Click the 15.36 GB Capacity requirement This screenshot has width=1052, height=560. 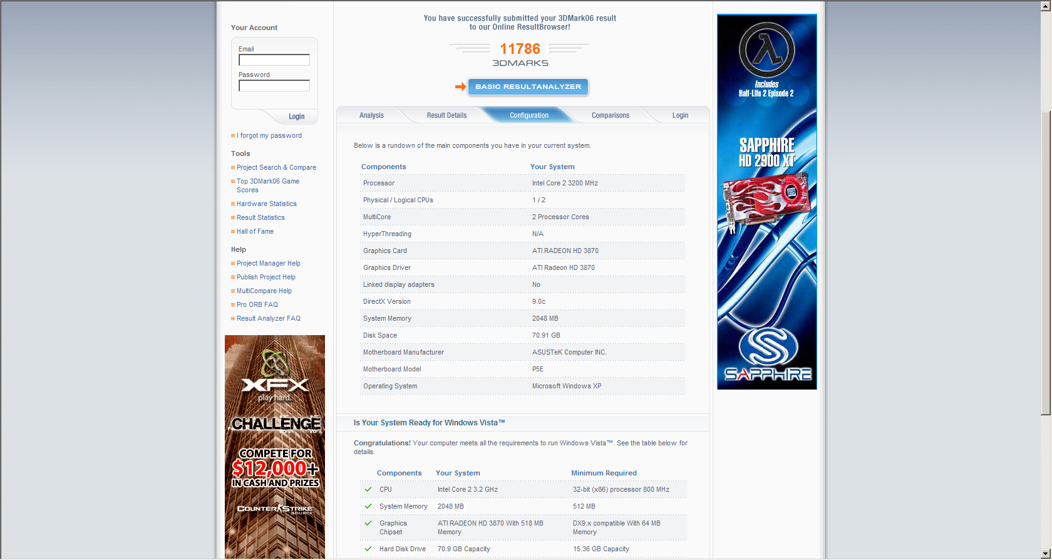pos(601,549)
